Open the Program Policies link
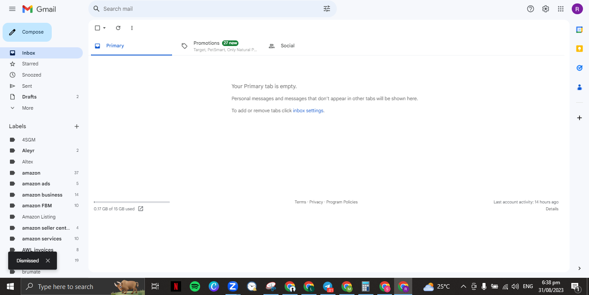The width and height of the screenshot is (589, 295). pos(342,202)
